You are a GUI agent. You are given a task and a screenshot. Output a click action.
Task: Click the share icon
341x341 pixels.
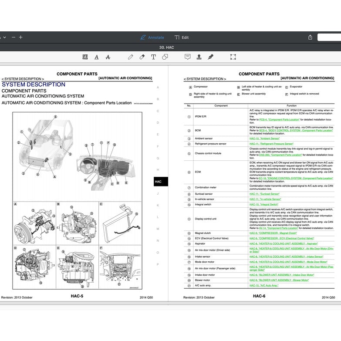[x=310, y=37]
